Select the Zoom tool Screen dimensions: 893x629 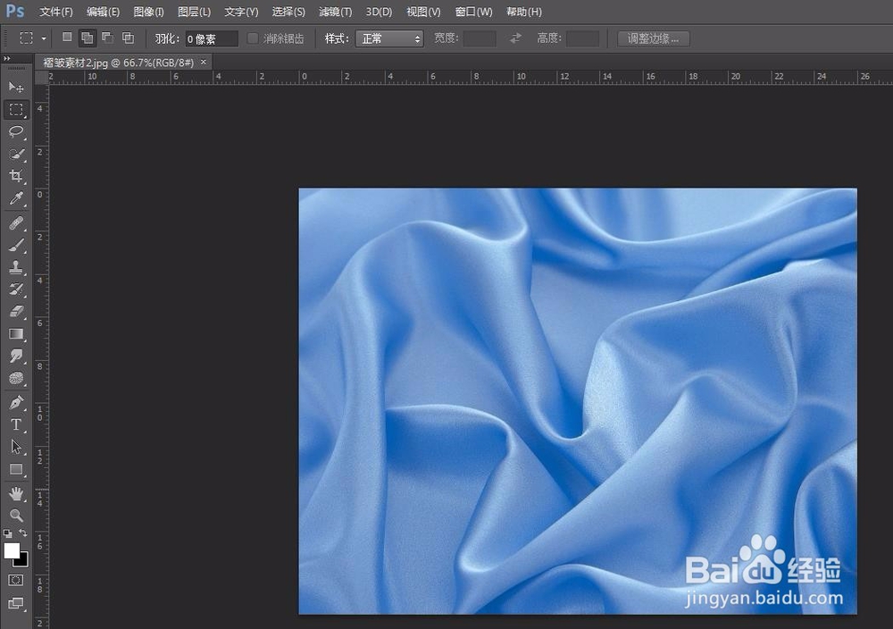point(16,516)
